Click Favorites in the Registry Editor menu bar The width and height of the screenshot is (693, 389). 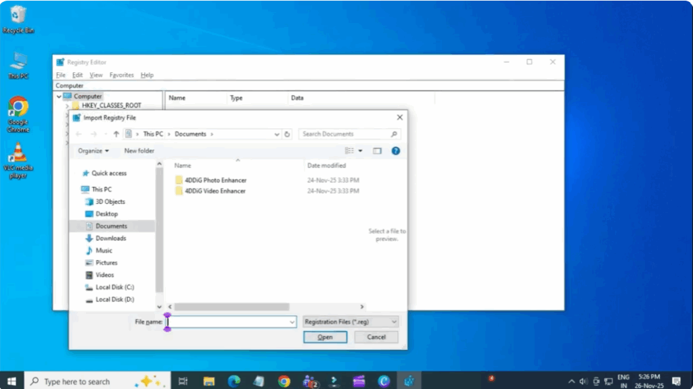[x=121, y=75]
